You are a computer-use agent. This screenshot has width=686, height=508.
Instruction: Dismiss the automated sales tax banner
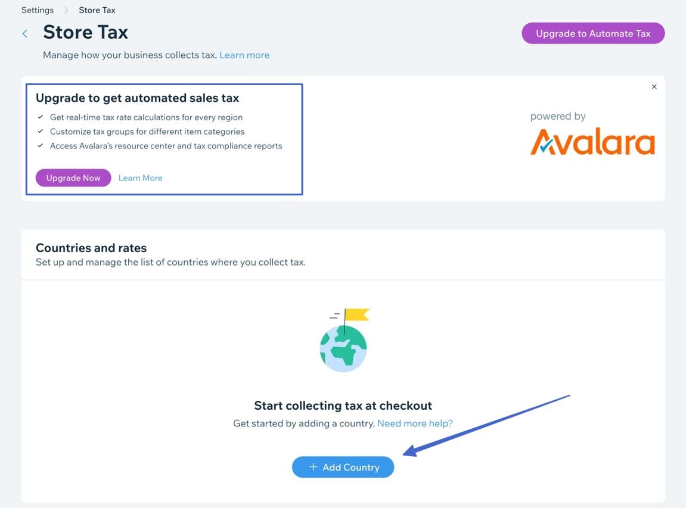[654, 86]
